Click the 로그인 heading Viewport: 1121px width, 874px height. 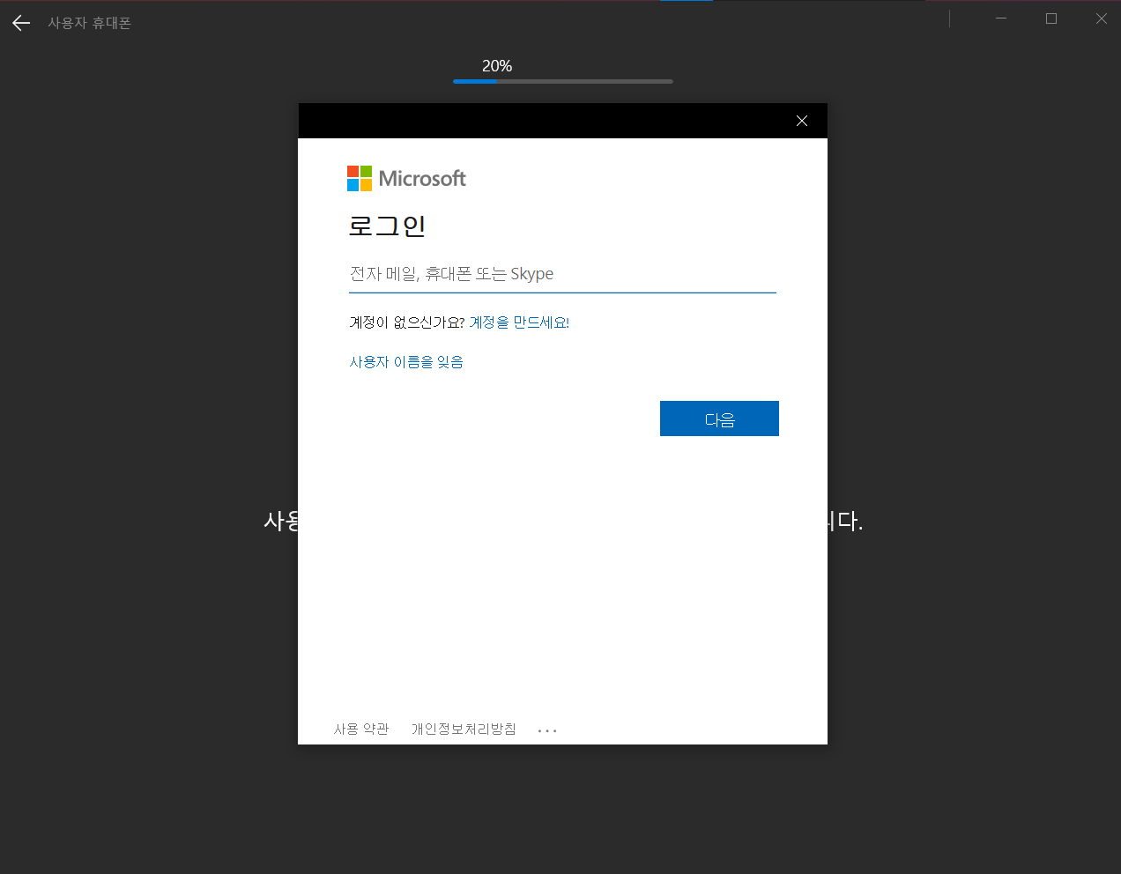(388, 226)
